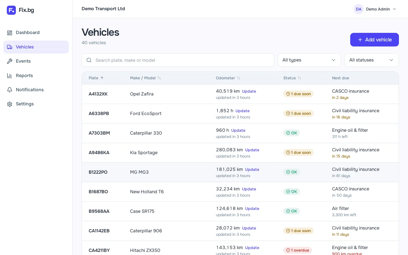Update odometer for Opel Zafira
The height and width of the screenshot is (255, 408).
coord(249,91)
